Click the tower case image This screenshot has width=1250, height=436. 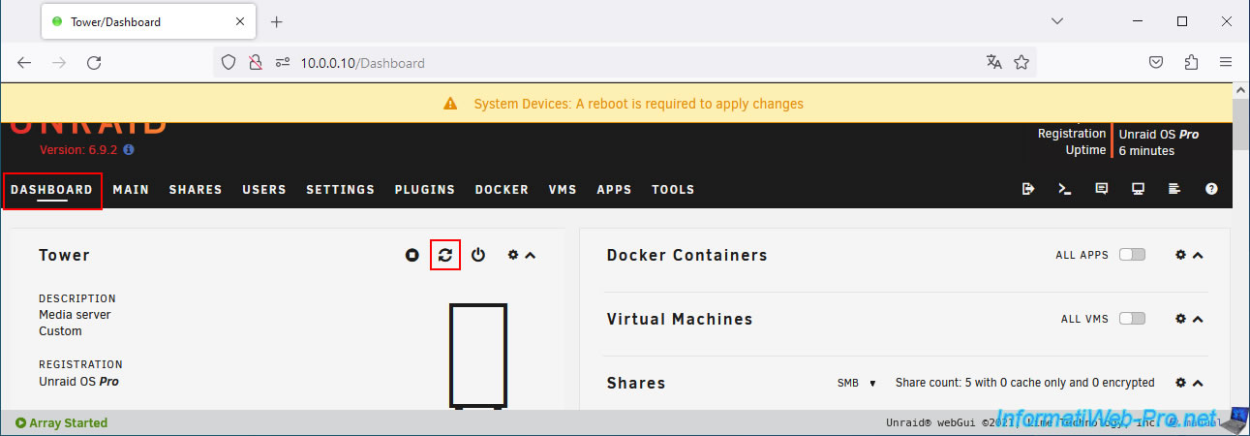[477, 358]
